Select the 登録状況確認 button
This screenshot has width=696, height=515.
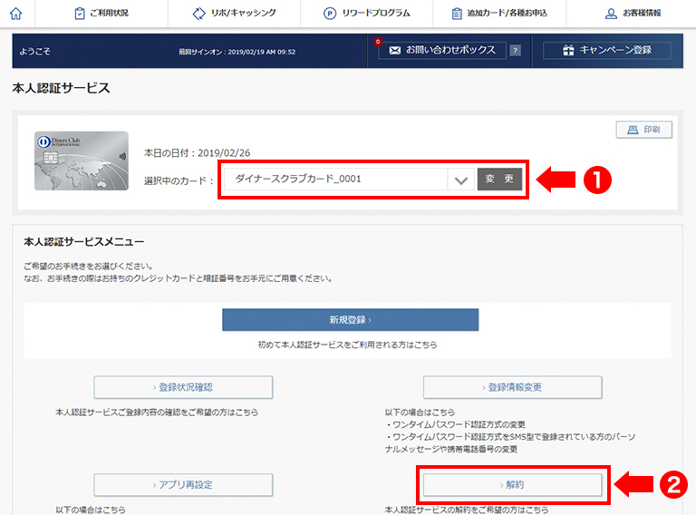pos(183,387)
